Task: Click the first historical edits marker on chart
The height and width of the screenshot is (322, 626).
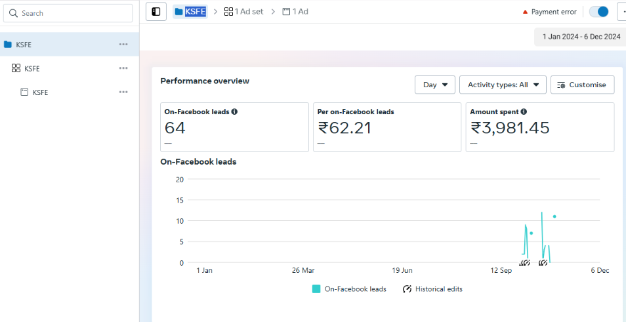Action: tap(524, 262)
